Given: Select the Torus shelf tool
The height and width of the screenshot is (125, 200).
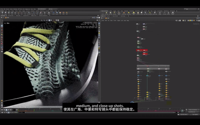Looking at the screenshot, I should click(x=12, y=13).
